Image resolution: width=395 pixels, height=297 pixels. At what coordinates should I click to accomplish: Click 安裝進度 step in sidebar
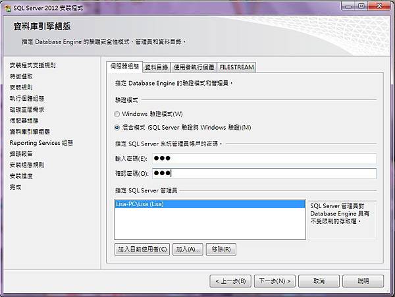(21, 176)
